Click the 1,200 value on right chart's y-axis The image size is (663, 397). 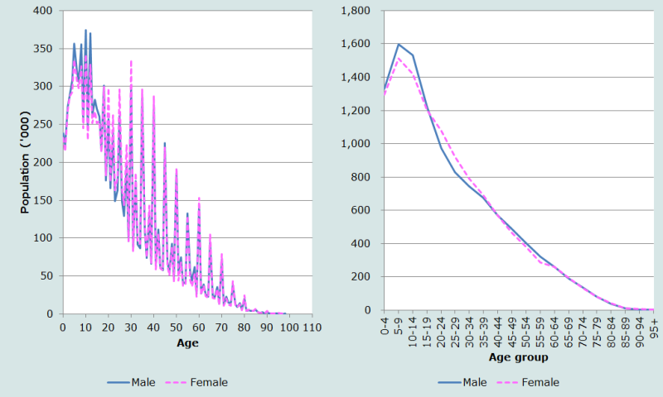[x=356, y=111]
